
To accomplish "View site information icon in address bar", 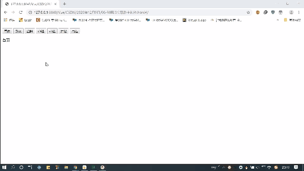I will (x=30, y=12).
